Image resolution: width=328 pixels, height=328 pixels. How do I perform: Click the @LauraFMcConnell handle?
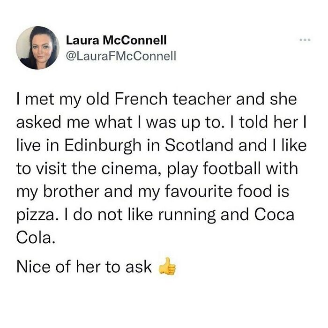[x=122, y=56]
